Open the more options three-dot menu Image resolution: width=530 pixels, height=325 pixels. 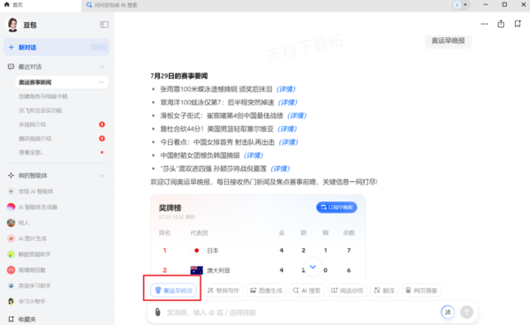click(484, 24)
